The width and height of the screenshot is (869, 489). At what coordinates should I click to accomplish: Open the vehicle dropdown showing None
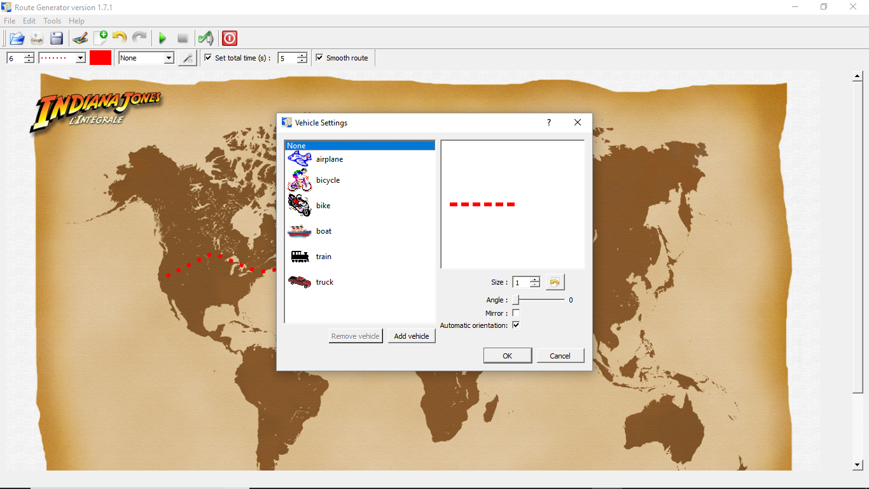(169, 58)
